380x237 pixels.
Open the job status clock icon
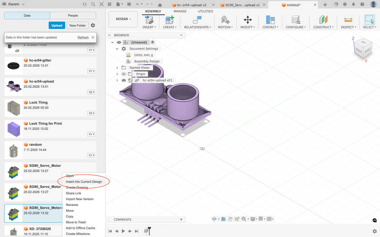(345, 4)
